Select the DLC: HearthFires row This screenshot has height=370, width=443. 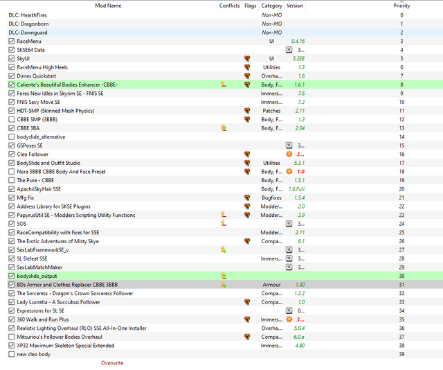[x=225, y=15]
